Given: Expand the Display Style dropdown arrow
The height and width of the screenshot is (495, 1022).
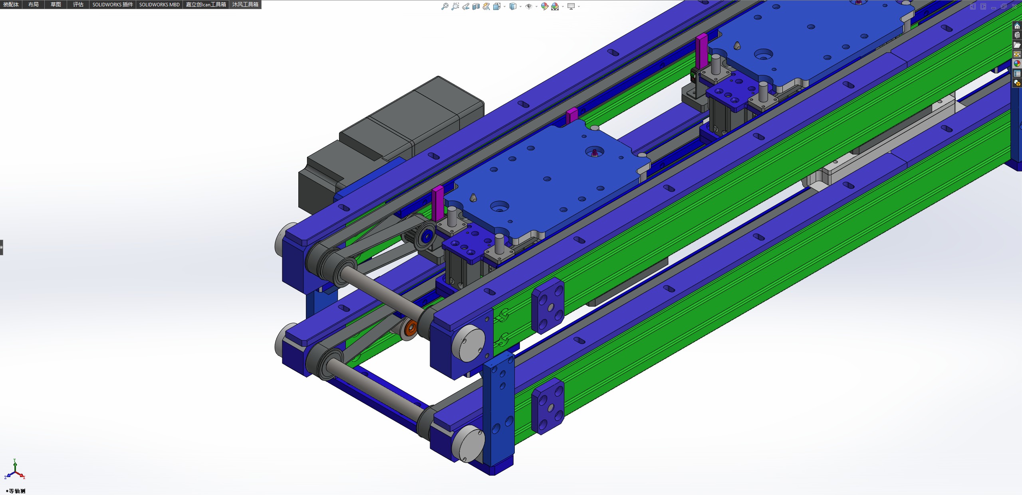Looking at the screenshot, I should pos(520,6).
